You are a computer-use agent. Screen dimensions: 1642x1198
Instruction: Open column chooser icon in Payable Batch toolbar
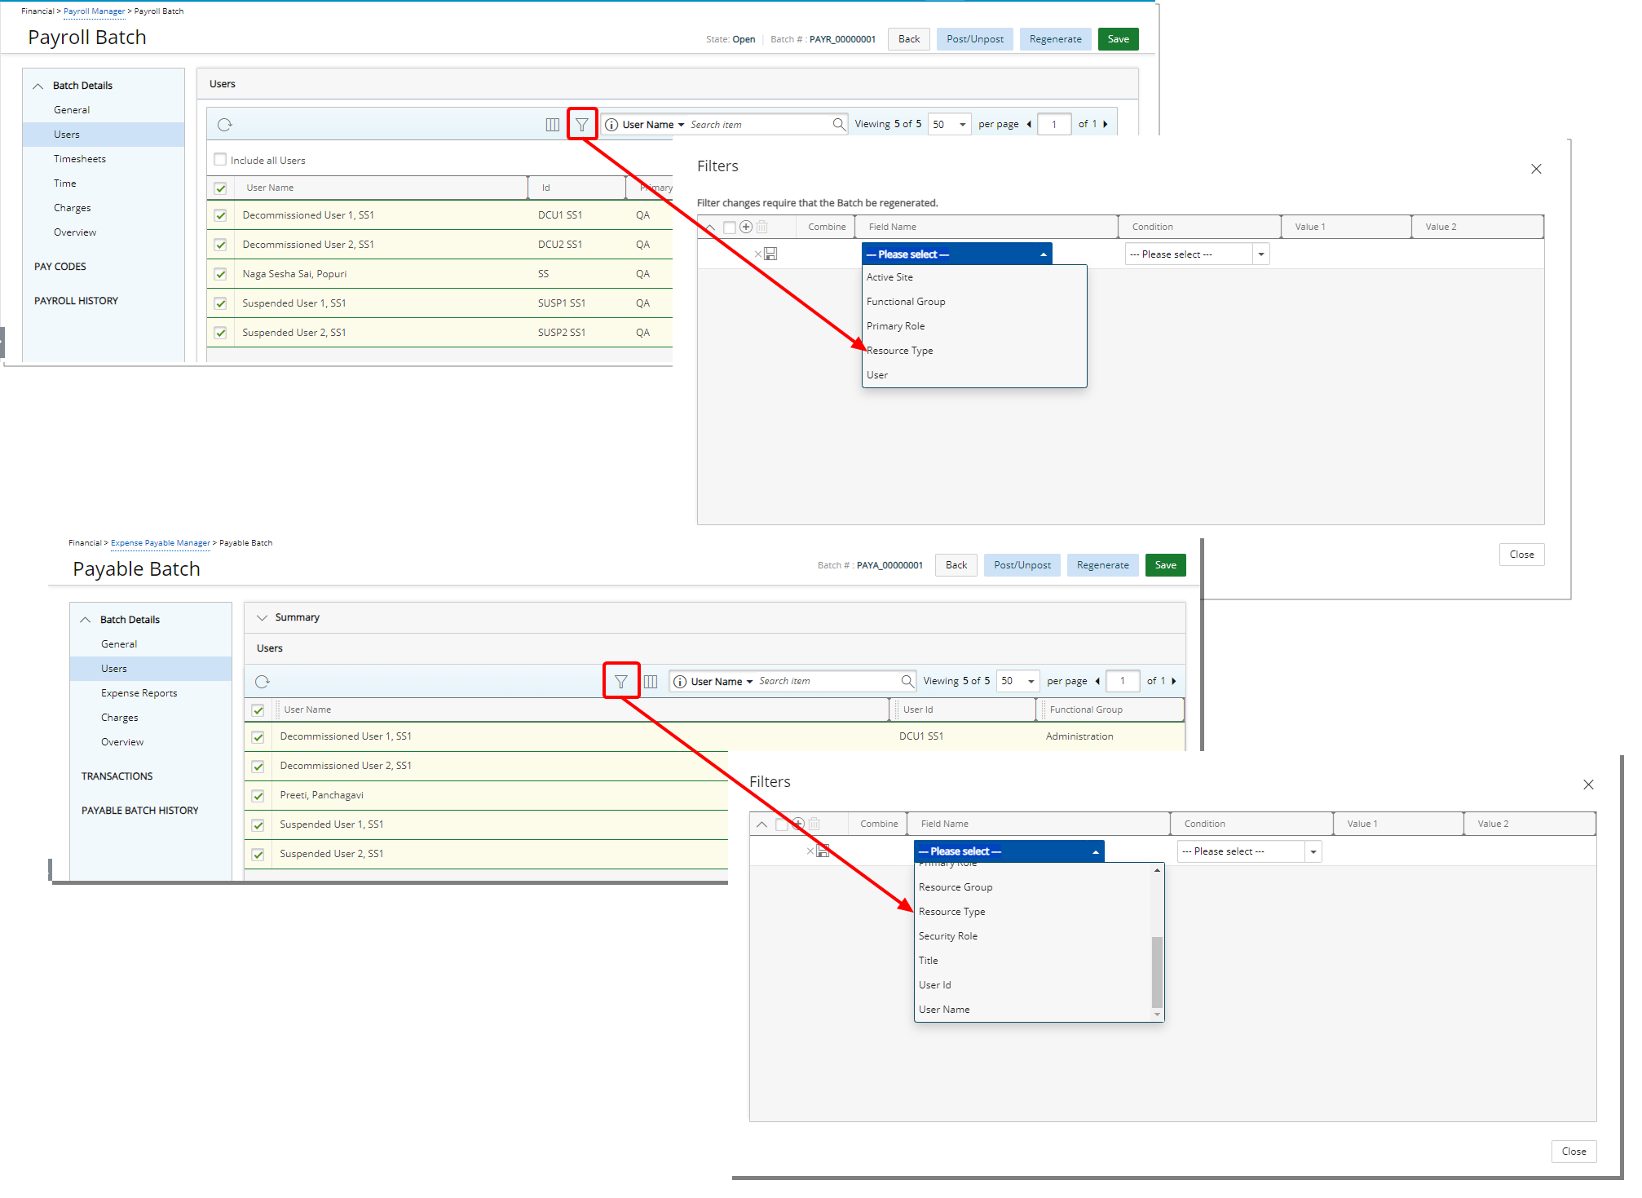[651, 681]
